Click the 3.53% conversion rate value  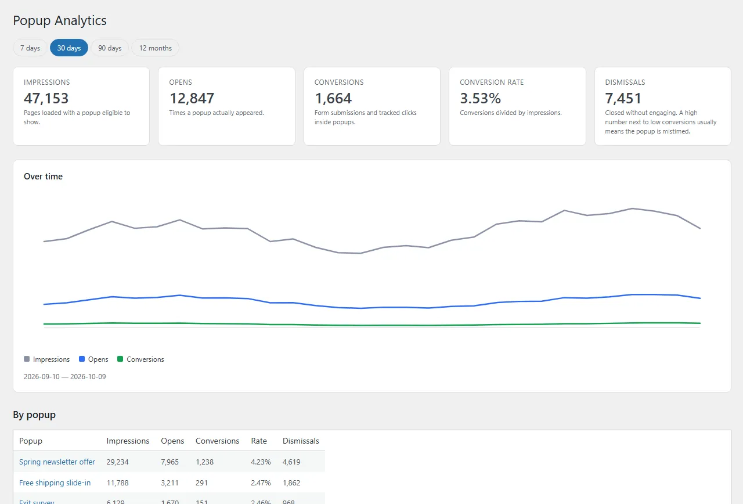(x=480, y=98)
